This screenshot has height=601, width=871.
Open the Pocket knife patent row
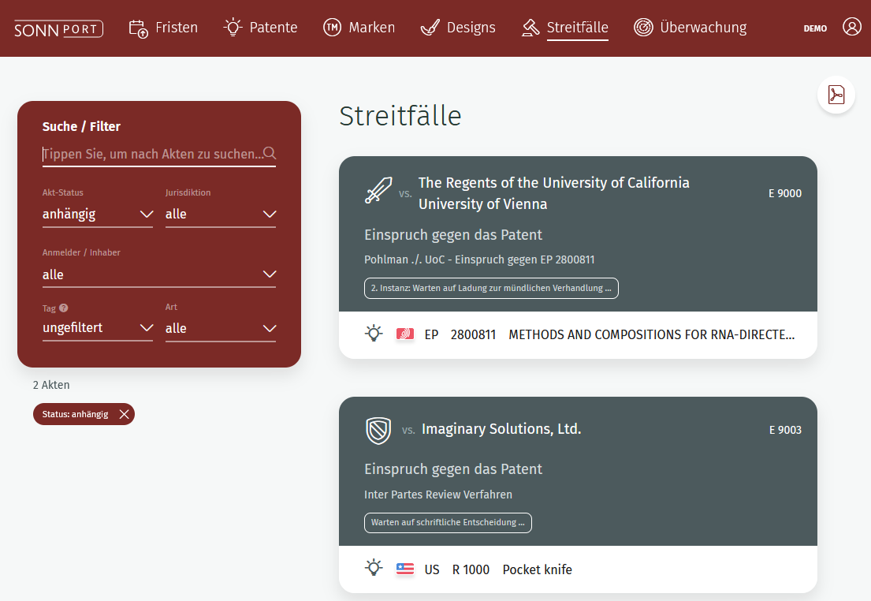[x=578, y=569]
